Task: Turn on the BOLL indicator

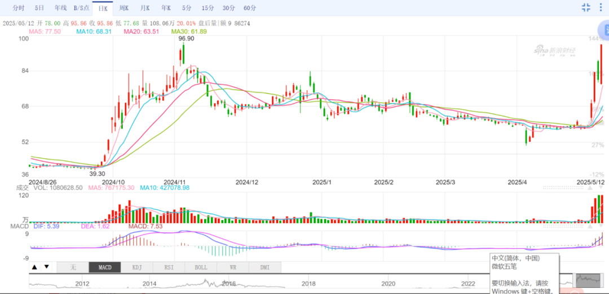Action: coord(201,267)
